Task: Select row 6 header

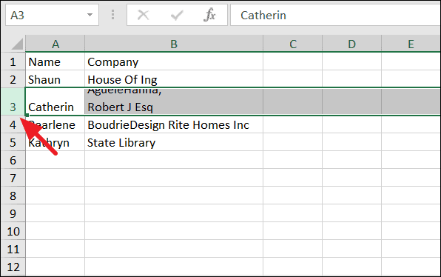Action: (x=13, y=160)
